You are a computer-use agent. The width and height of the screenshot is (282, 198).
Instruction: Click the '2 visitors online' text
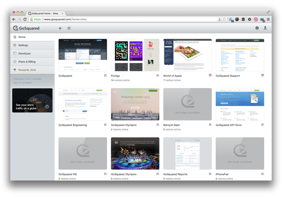[119, 129]
